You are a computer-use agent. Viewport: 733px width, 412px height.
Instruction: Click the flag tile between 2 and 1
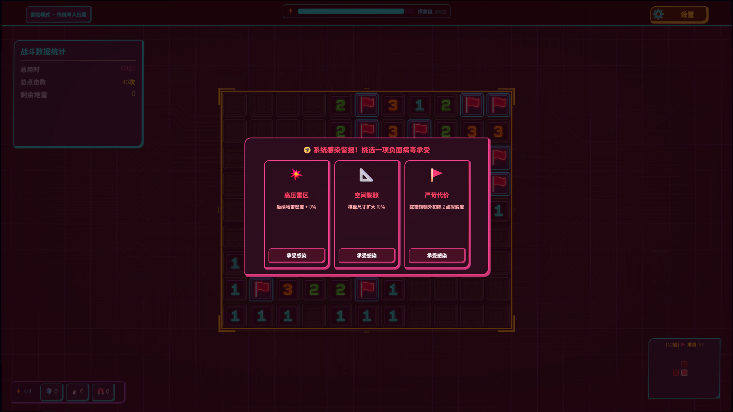pyautogui.click(x=367, y=289)
